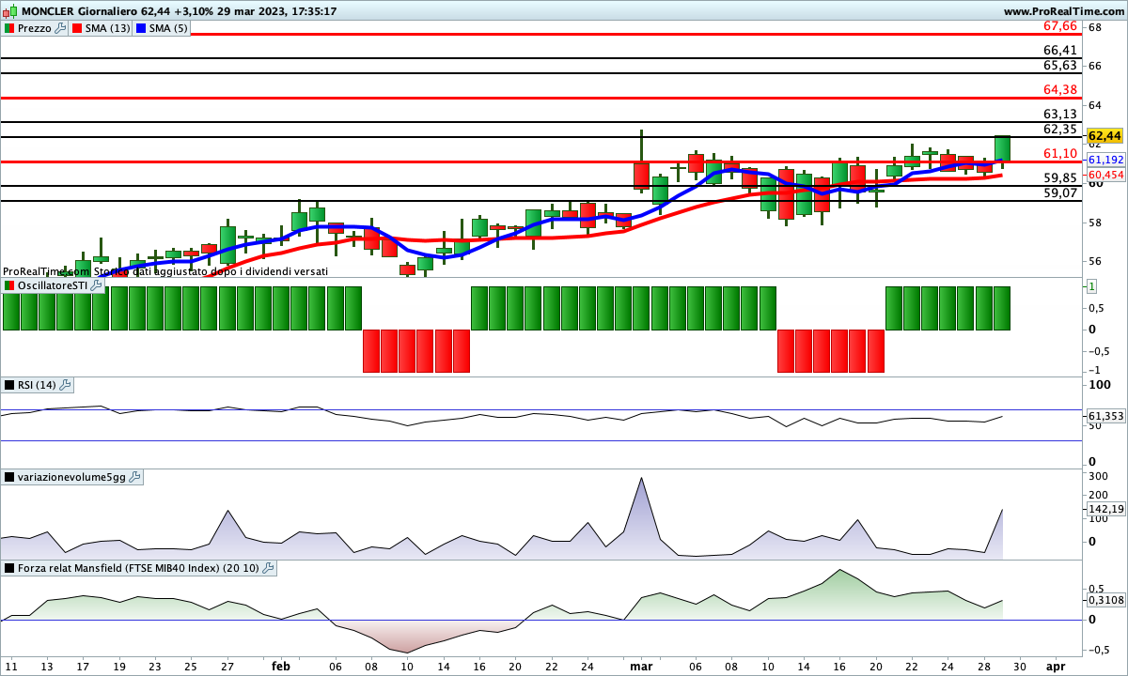The height and width of the screenshot is (676, 1128).
Task: Click the feb marker on time axis
Action: click(280, 666)
